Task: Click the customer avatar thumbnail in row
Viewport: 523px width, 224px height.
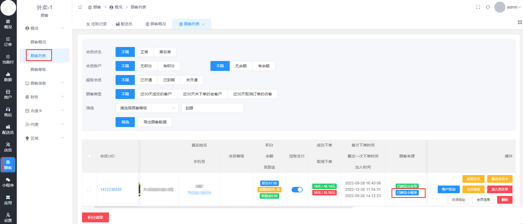Action: coord(140,189)
